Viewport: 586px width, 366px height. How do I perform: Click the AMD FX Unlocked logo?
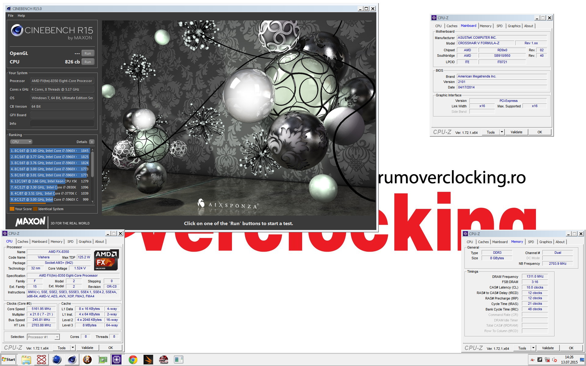click(x=106, y=260)
